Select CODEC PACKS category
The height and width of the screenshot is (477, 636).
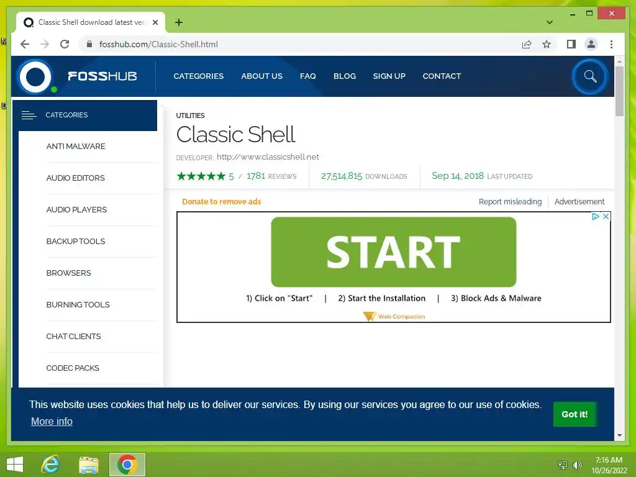[73, 368]
